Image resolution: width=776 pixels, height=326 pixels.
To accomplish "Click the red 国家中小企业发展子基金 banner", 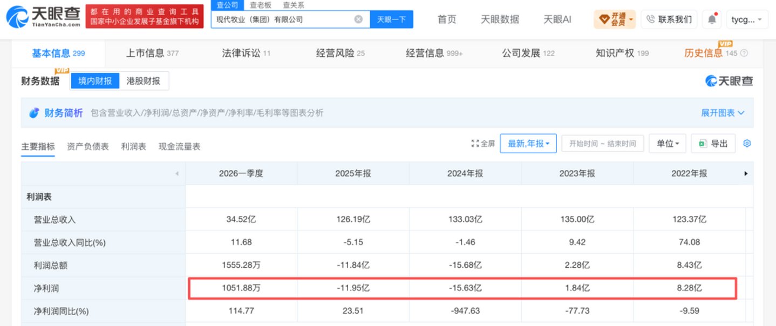I will [x=145, y=16].
